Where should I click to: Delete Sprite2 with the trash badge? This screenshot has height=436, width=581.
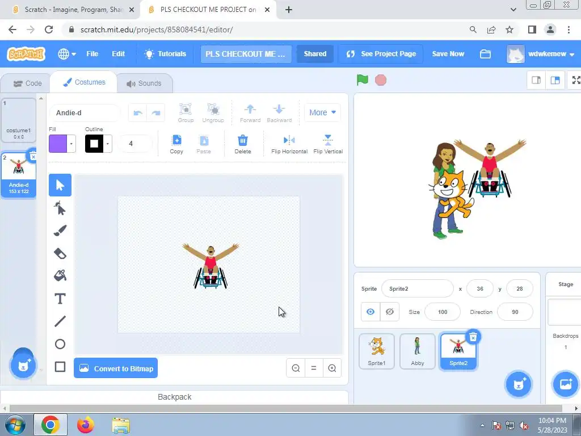tap(473, 337)
